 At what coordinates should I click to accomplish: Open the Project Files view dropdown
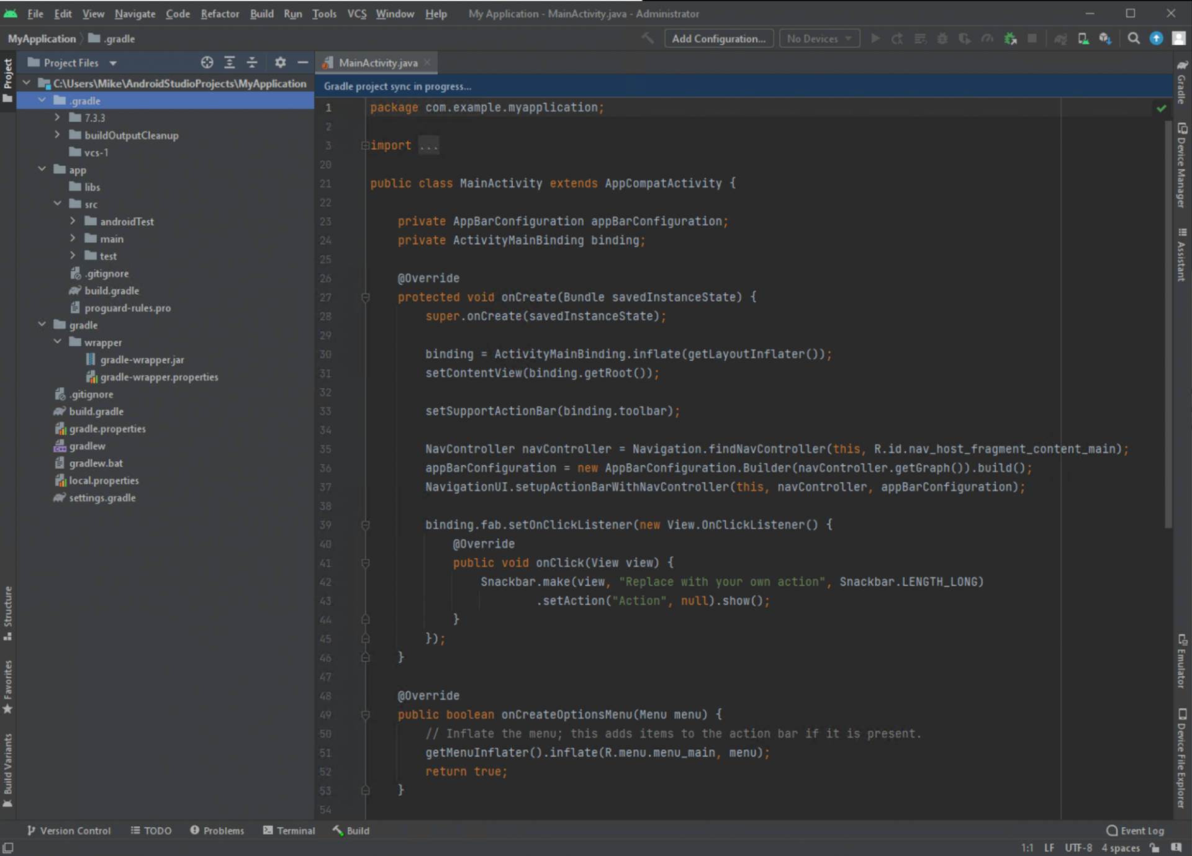[113, 63]
